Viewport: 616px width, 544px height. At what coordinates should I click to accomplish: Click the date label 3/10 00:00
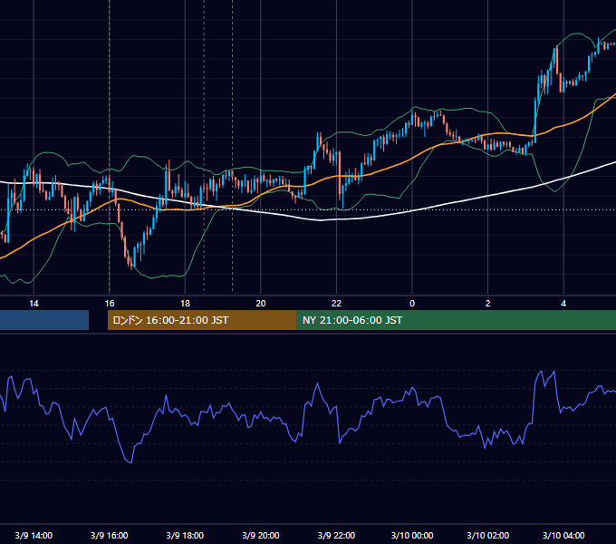[412, 535]
